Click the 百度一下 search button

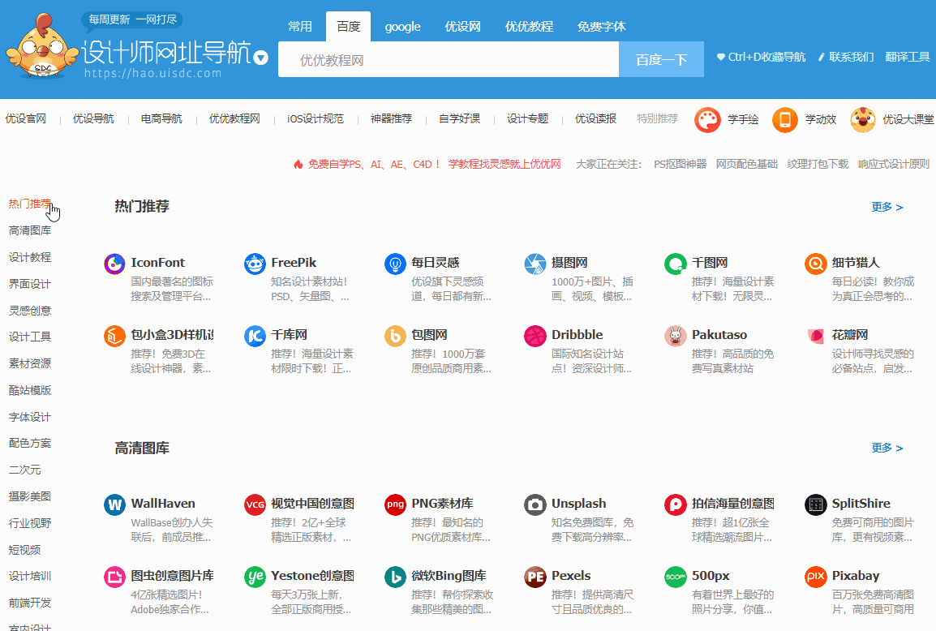tap(661, 59)
